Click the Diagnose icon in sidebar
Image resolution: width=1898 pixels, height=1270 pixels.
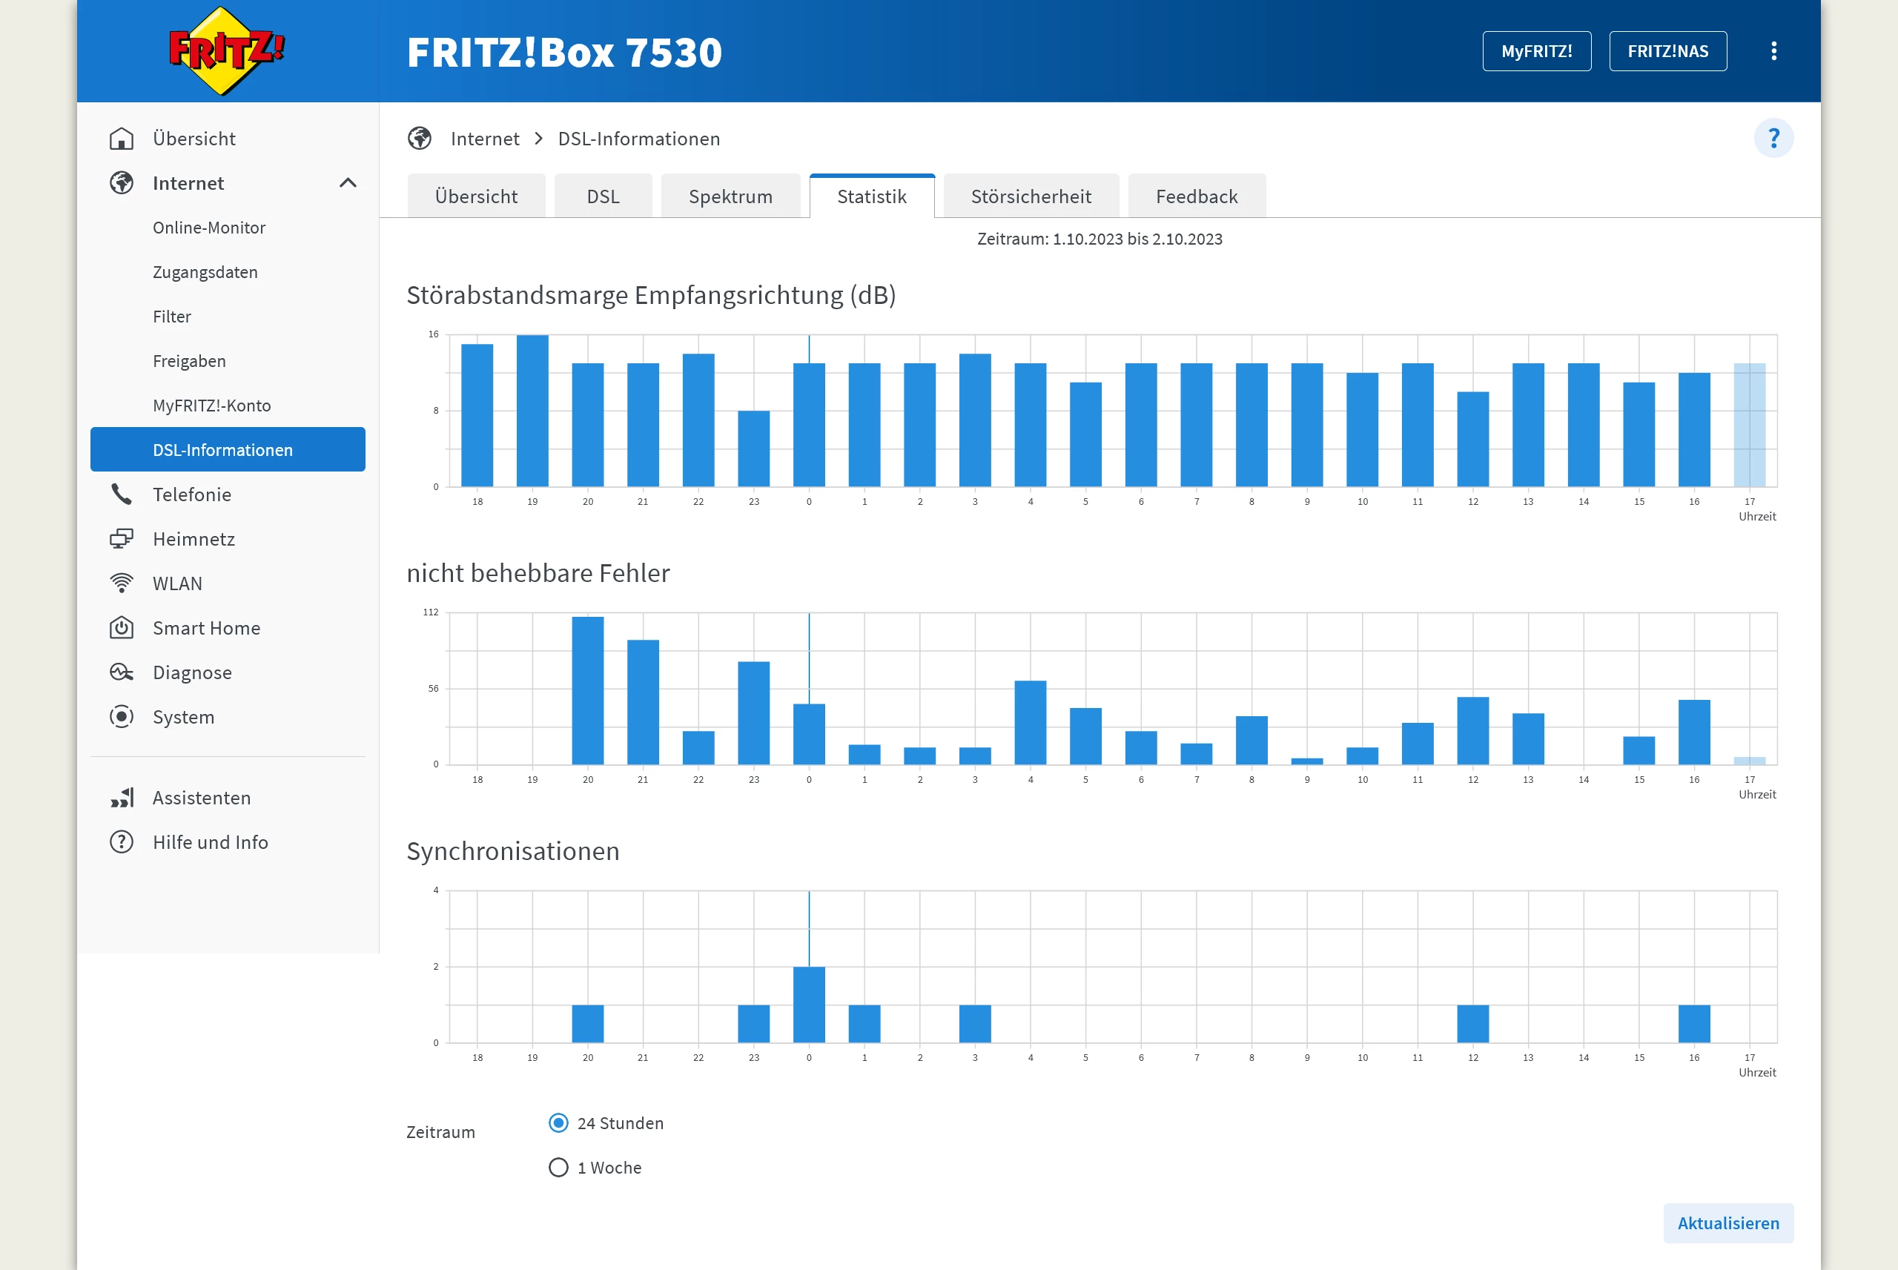pyautogui.click(x=122, y=672)
